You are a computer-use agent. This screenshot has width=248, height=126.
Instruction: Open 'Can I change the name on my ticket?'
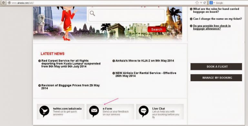tap(217, 19)
